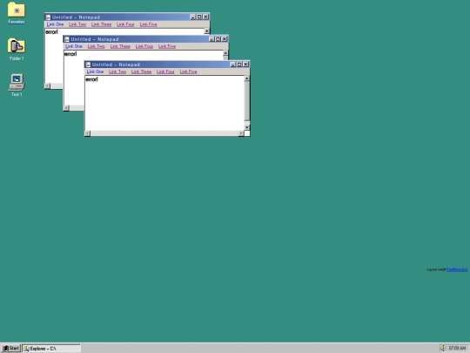
Task: Click Link Three in middle Notepad window
Action: (120, 46)
